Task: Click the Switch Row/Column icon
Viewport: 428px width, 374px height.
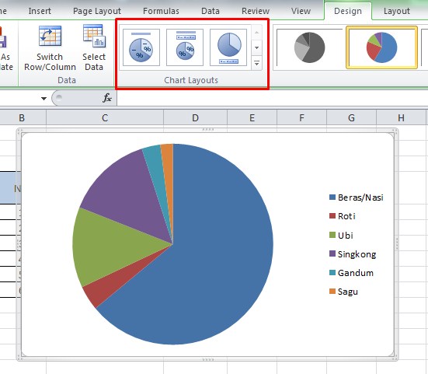Action: [x=50, y=36]
